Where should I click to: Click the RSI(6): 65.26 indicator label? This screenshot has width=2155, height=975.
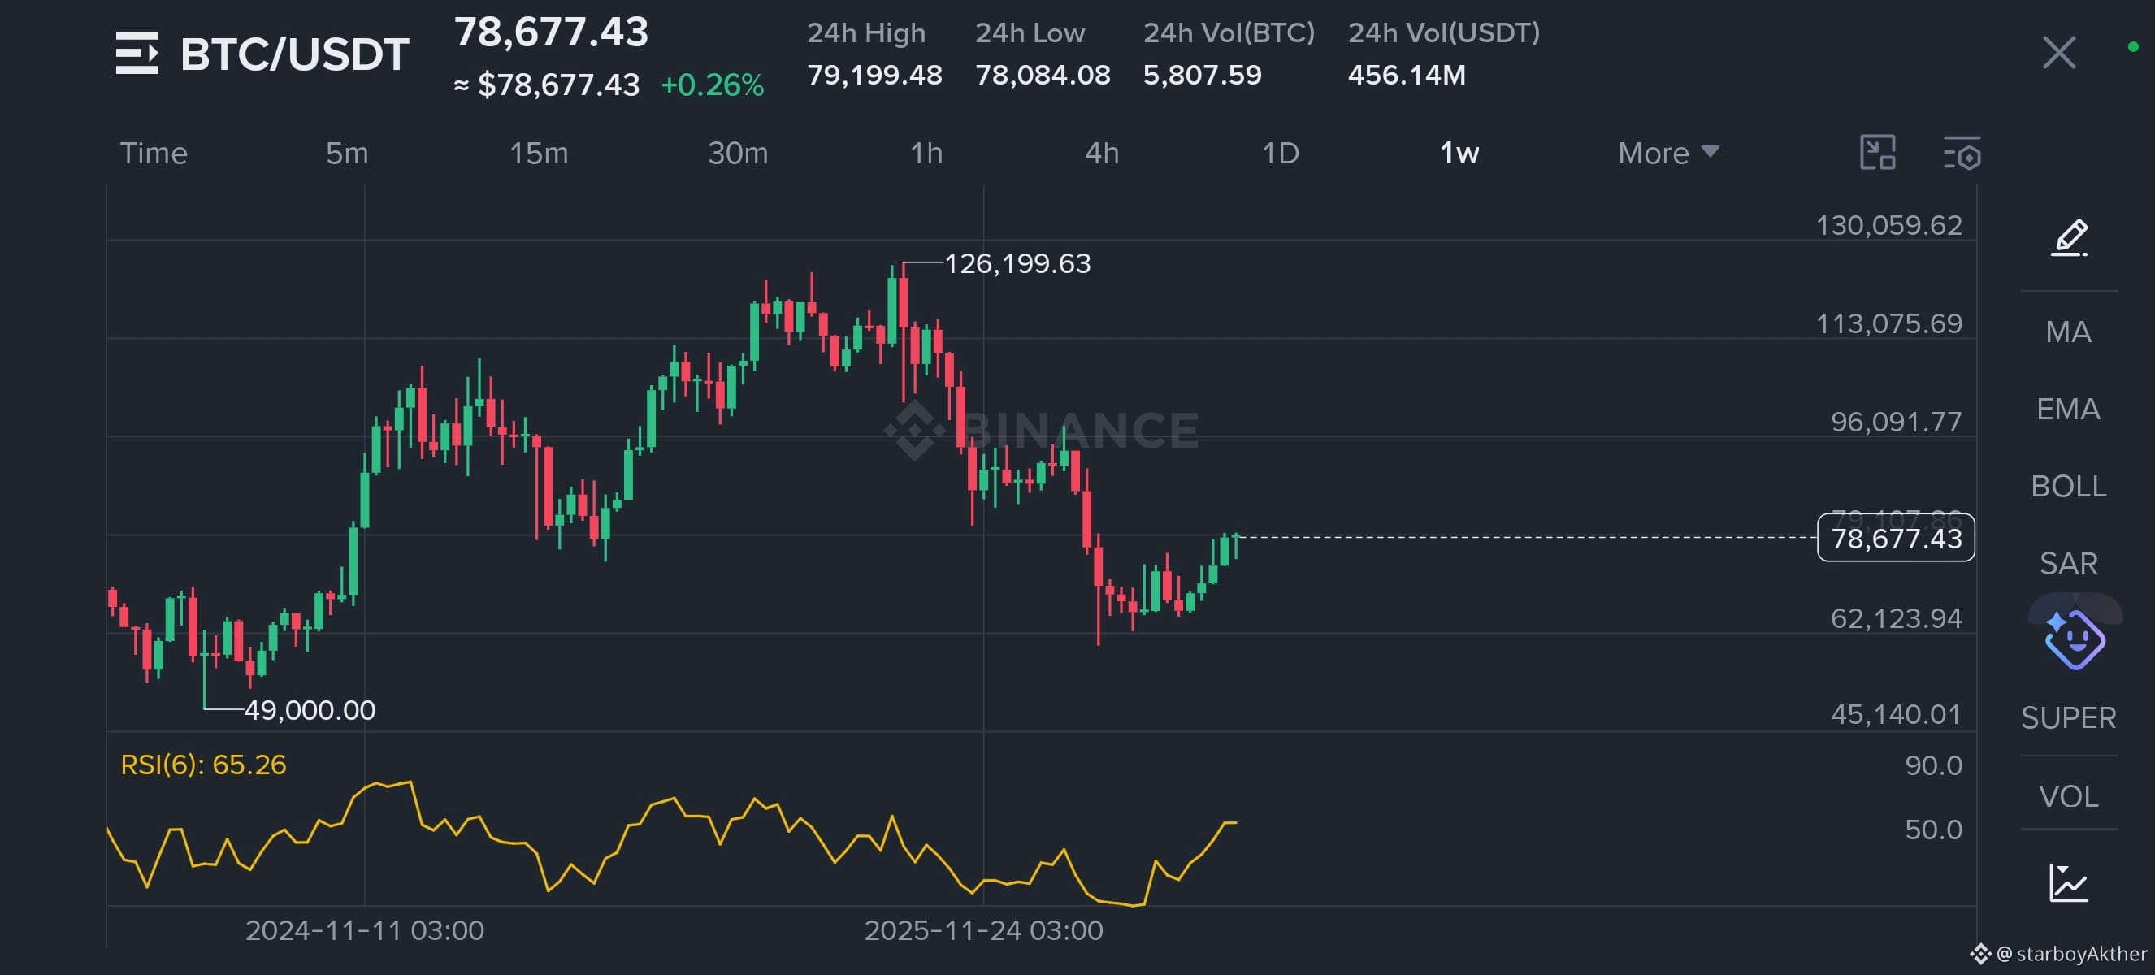(x=203, y=765)
